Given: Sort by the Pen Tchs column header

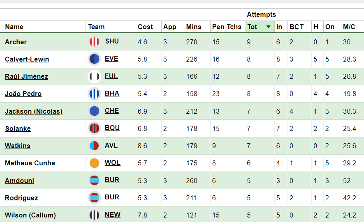Looking at the screenshot, I should click(x=227, y=27).
